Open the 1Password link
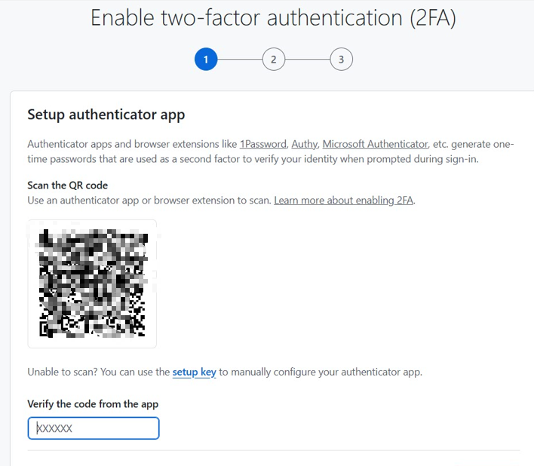This screenshot has width=534, height=466. coord(263,144)
